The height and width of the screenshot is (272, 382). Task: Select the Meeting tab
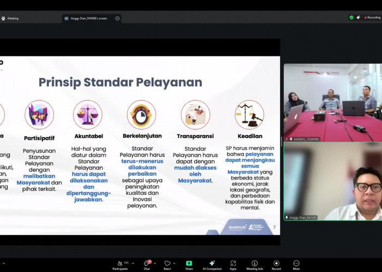10,18
